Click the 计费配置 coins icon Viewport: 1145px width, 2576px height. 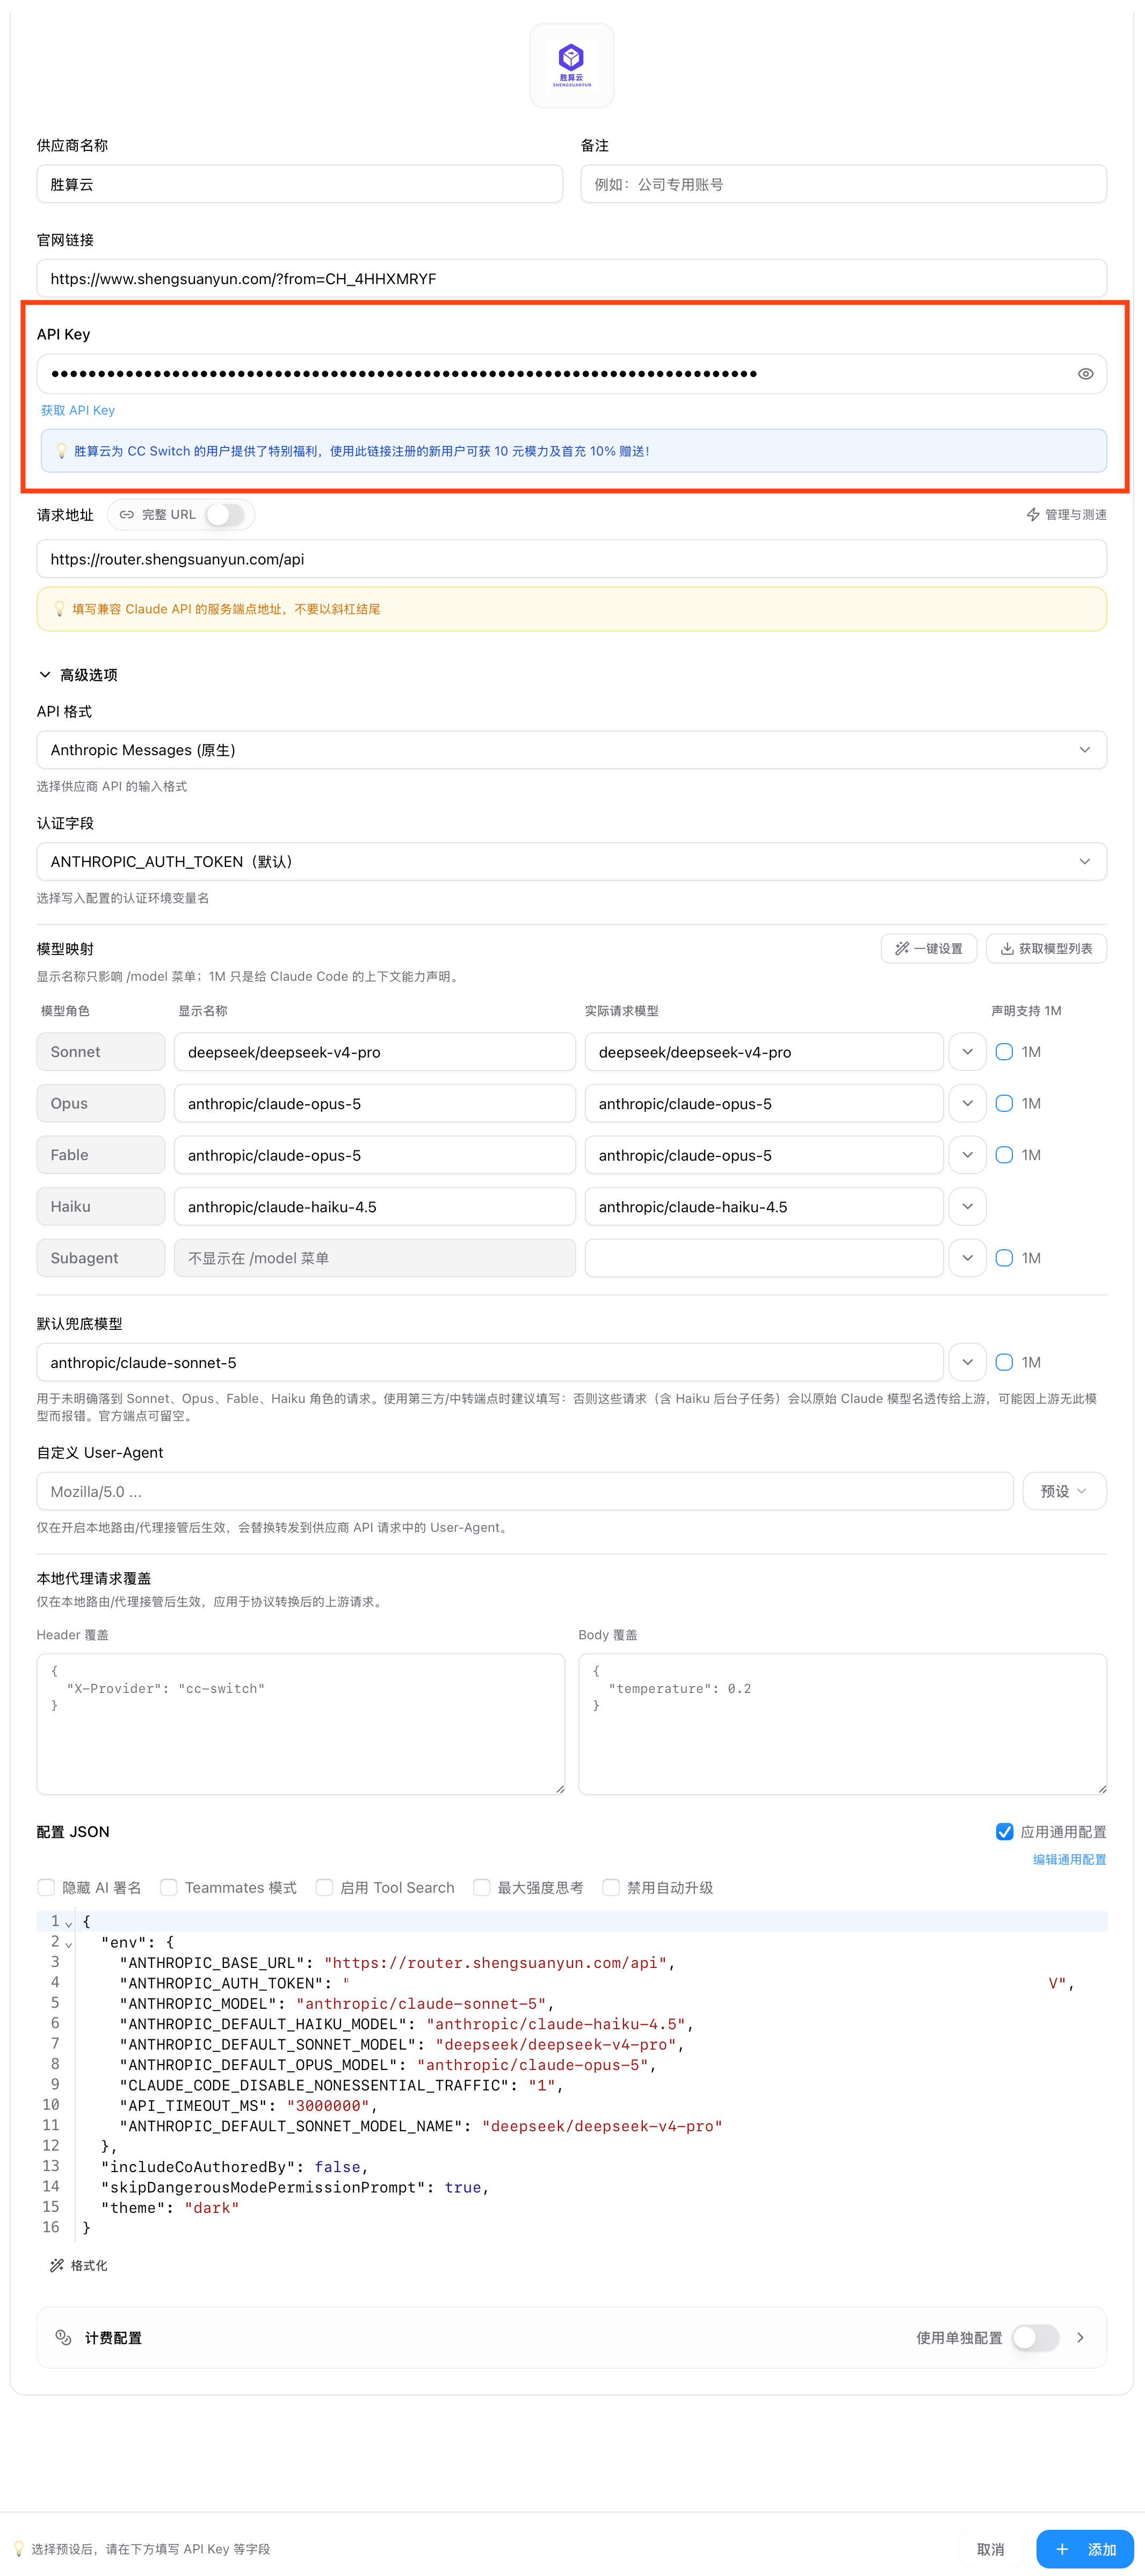pyautogui.click(x=63, y=2337)
